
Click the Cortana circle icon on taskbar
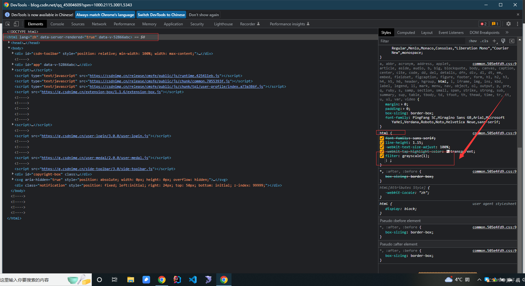coord(99,280)
